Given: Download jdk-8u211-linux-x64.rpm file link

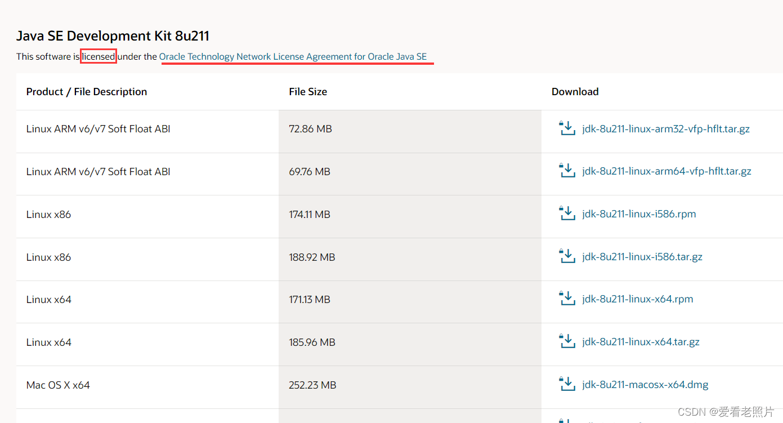Looking at the screenshot, I should (638, 299).
